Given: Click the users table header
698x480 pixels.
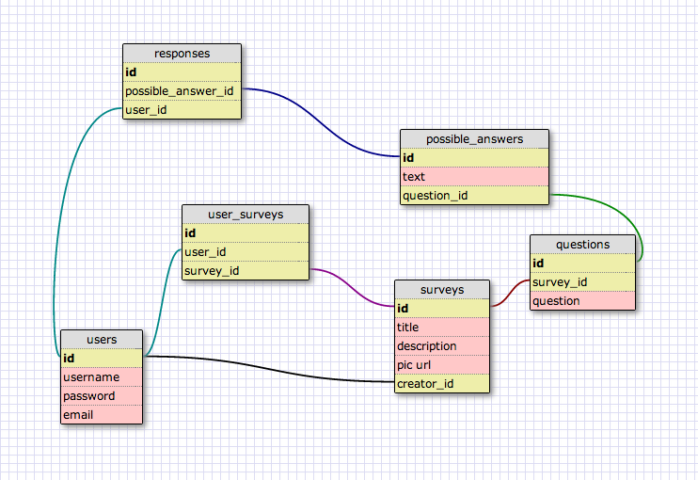Looking at the screenshot, I should pos(102,339).
